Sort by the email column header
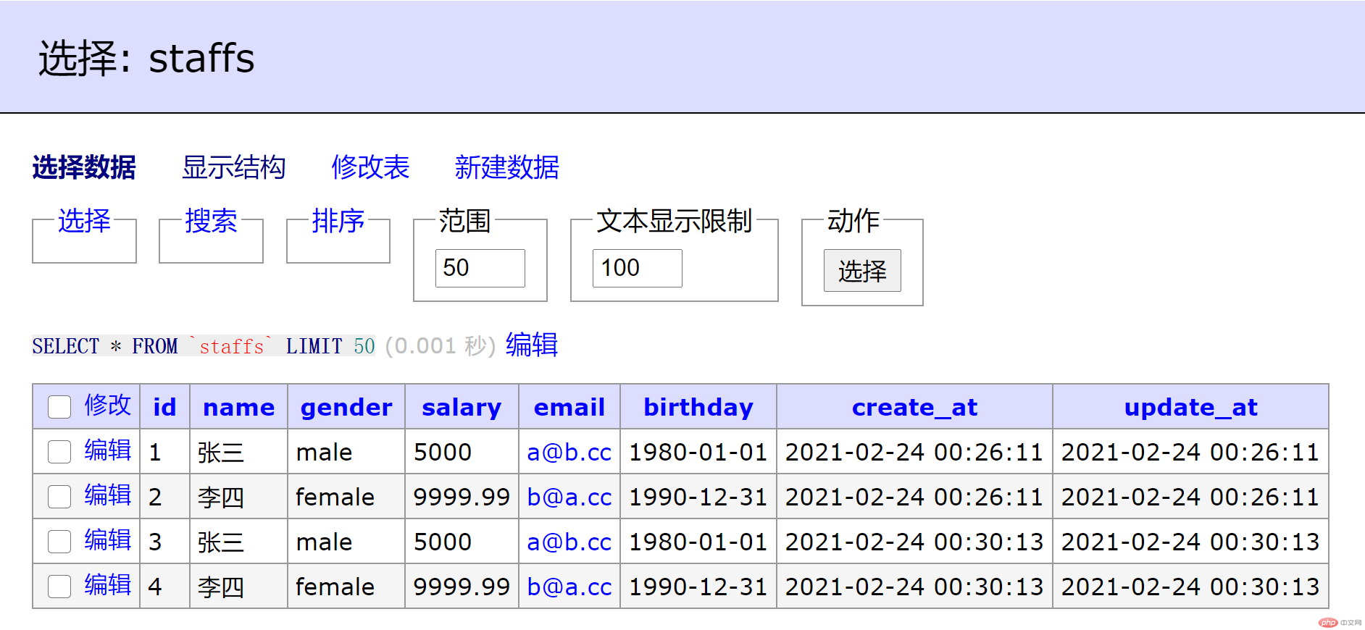This screenshot has height=630, width=1365. coord(569,407)
